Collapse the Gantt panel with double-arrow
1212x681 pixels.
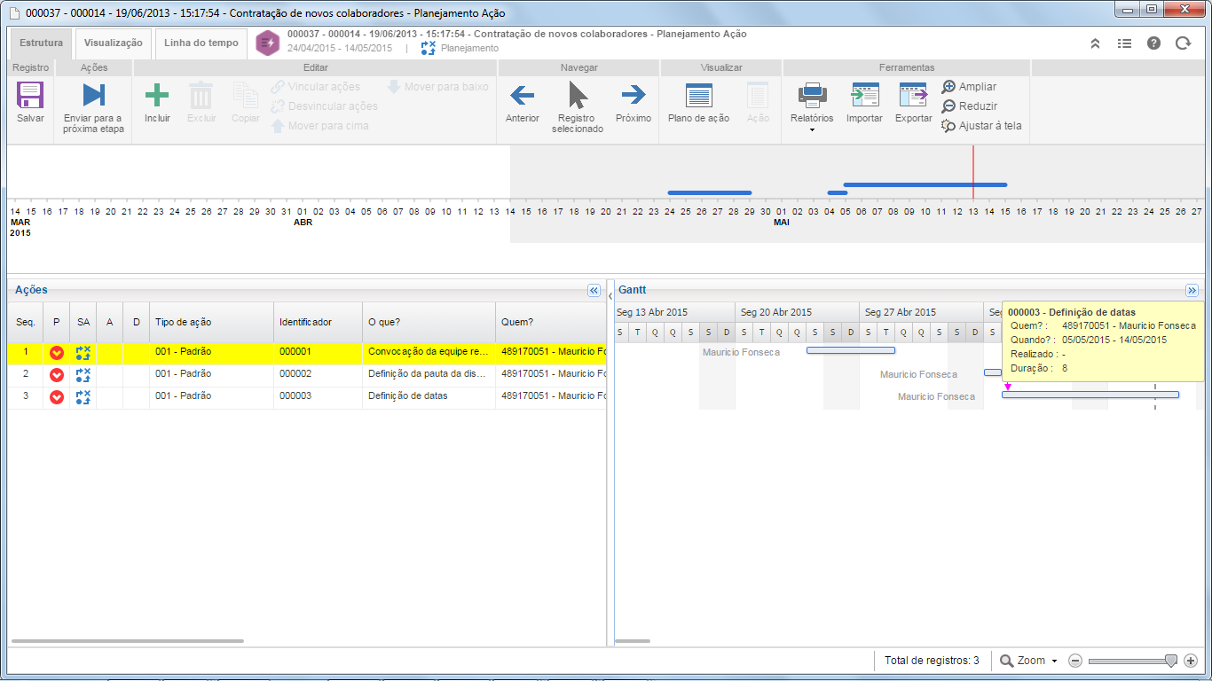[x=1192, y=290]
